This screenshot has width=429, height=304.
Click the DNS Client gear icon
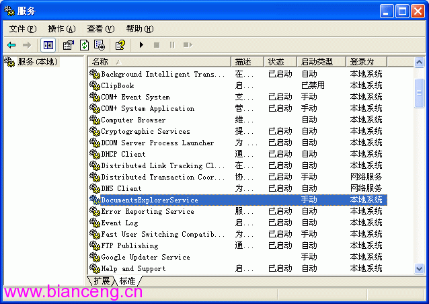click(x=95, y=188)
